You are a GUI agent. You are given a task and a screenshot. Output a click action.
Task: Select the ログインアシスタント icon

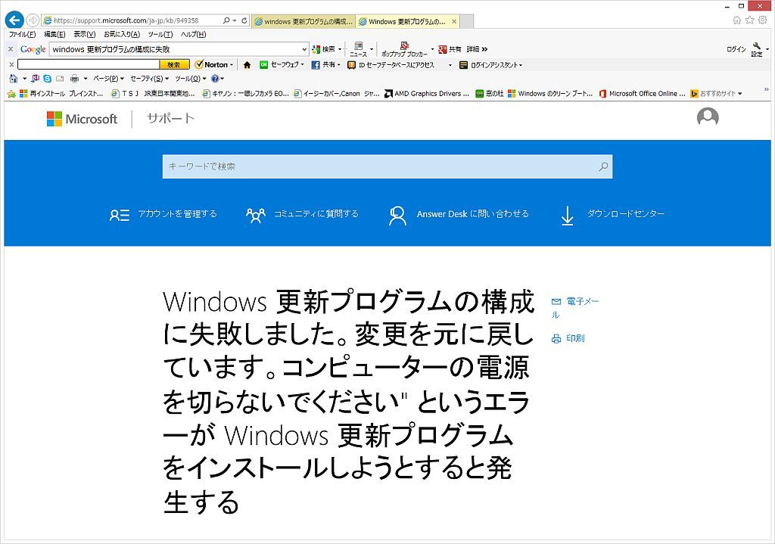(x=463, y=64)
